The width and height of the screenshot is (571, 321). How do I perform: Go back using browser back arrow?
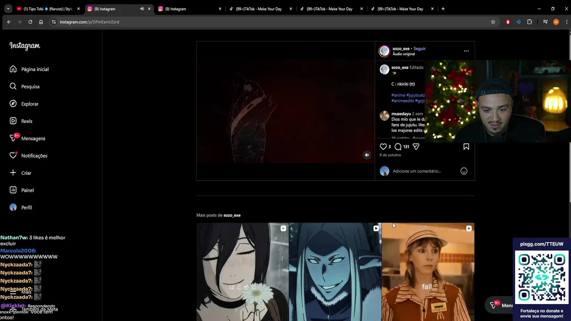point(9,22)
